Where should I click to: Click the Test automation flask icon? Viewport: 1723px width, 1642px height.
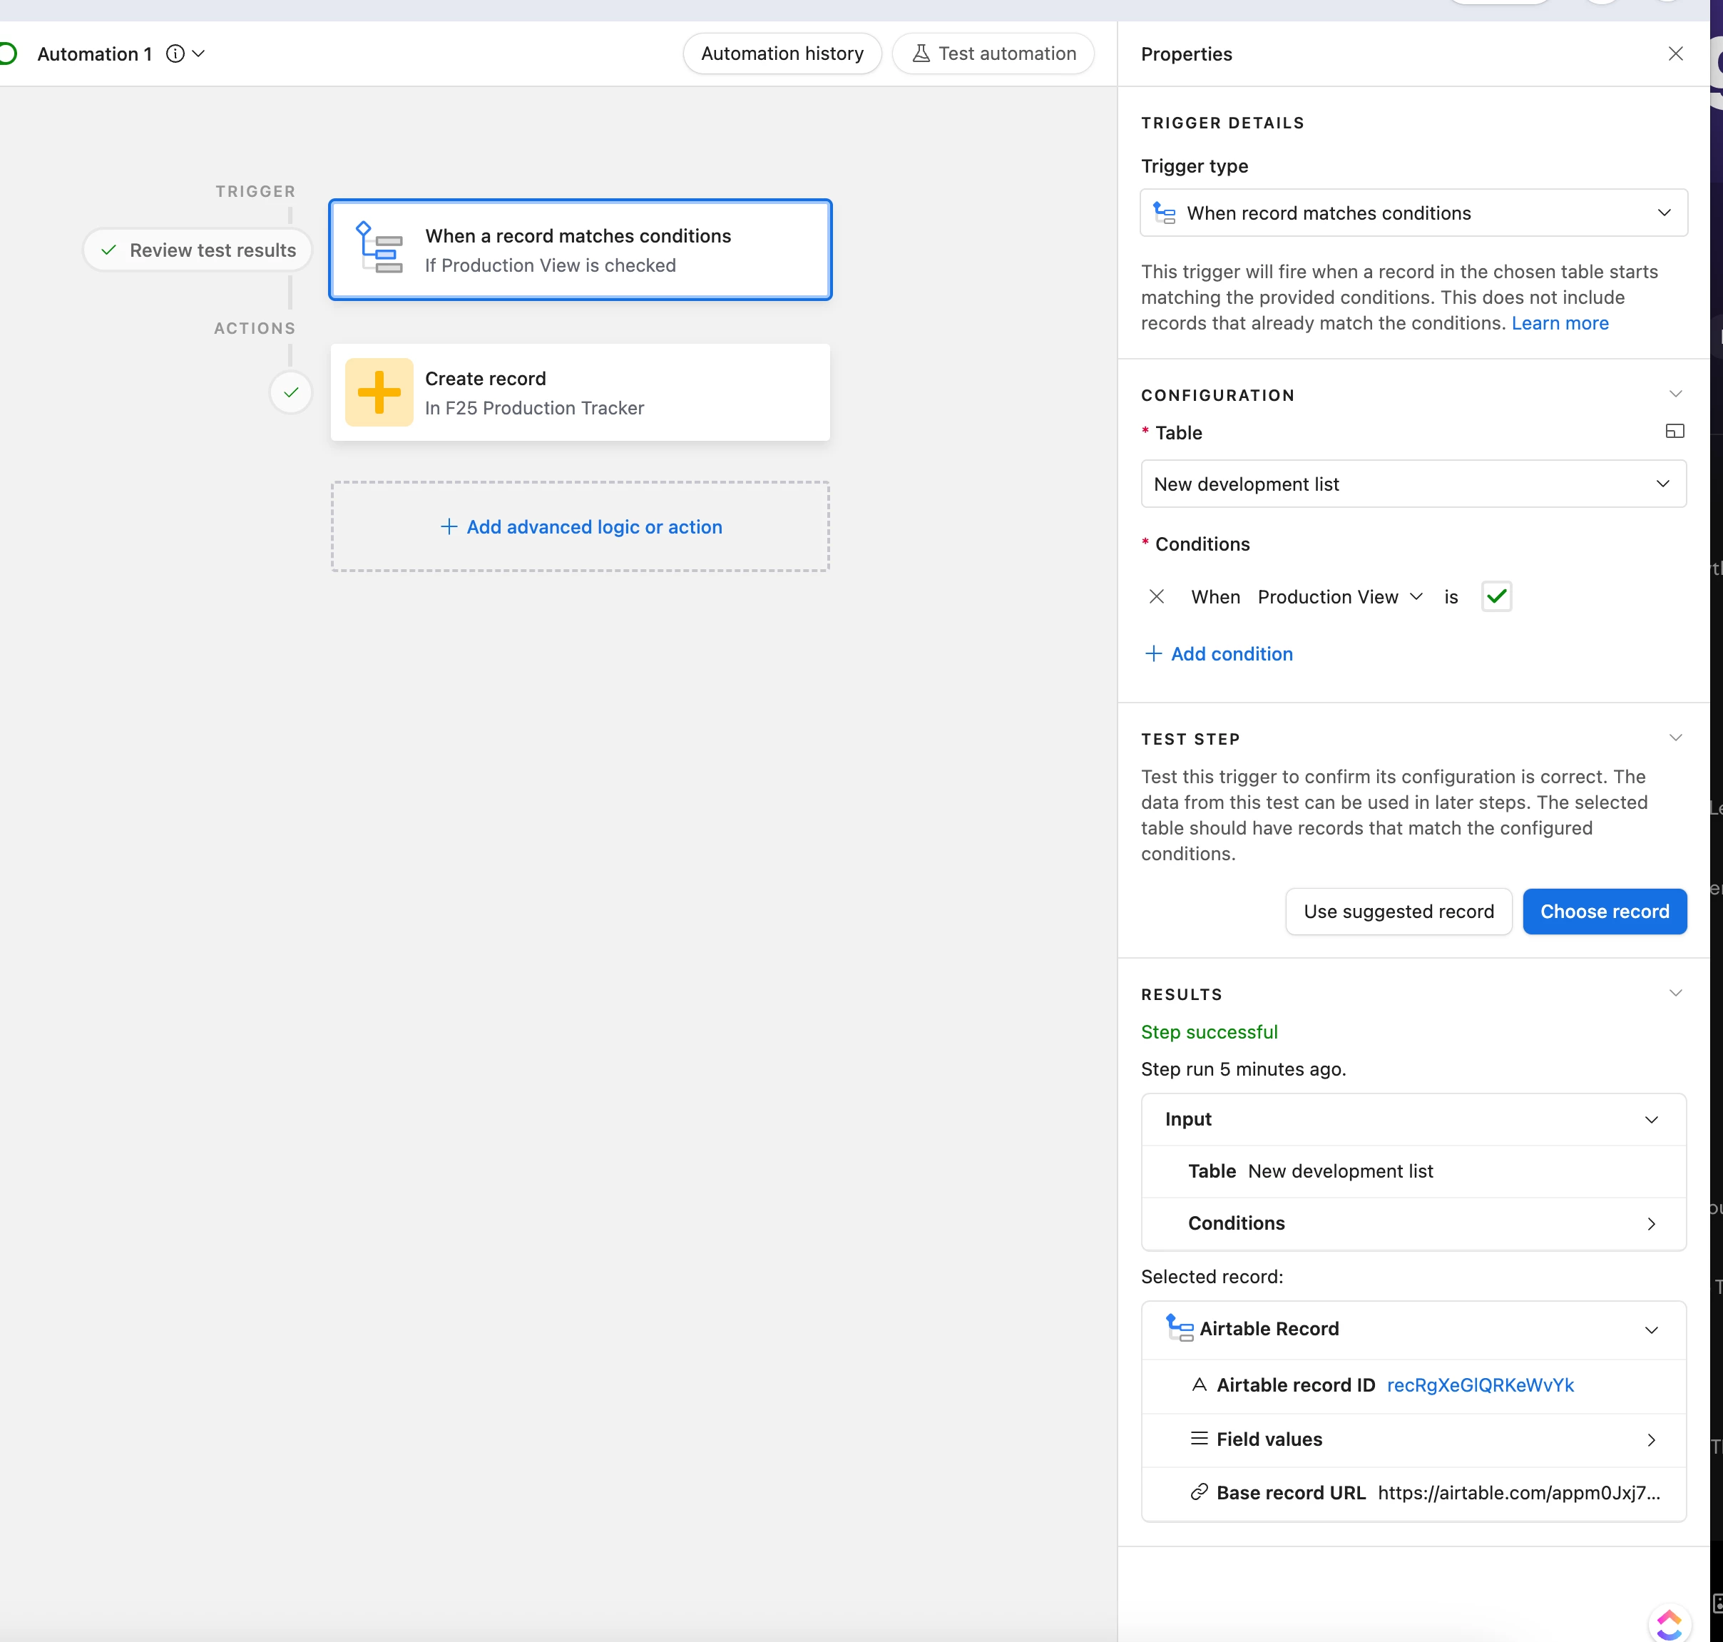tap(921, 54)
